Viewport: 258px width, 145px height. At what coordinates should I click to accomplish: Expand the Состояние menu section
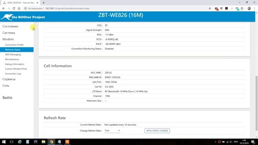coord(10,26)
